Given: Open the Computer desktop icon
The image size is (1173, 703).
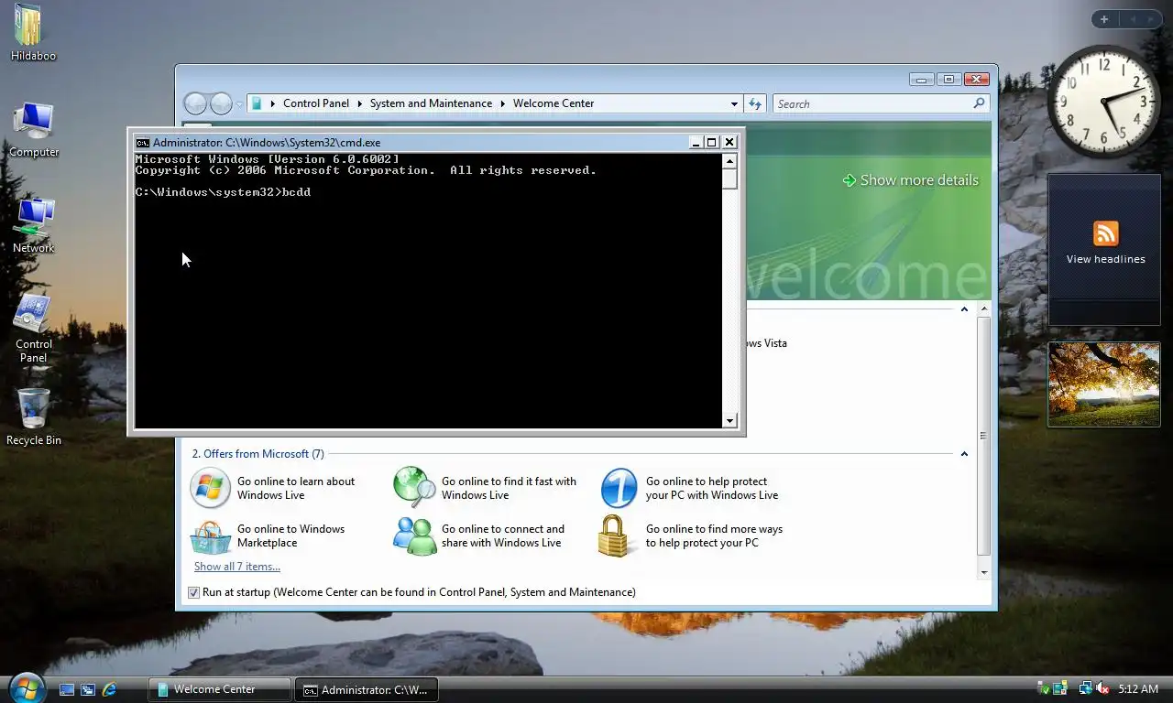Looking at the screenshot, I should (34, 129).
